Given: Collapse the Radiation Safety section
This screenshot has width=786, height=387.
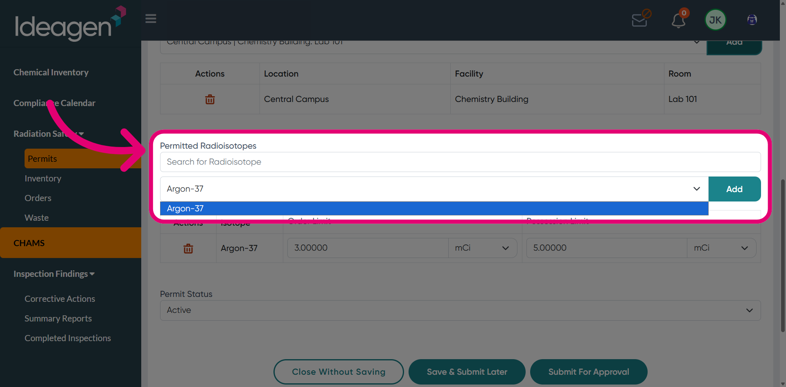Looking at the screenshot, I should point(49,134).
